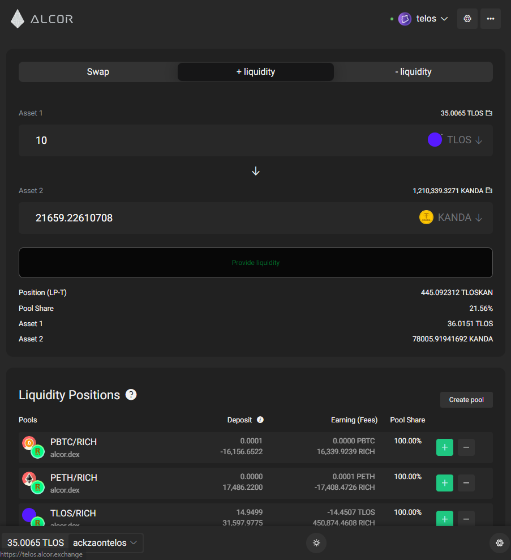Screen dimensions: 511x560
Task: Switch to the Swap tab
Action: 98,72
